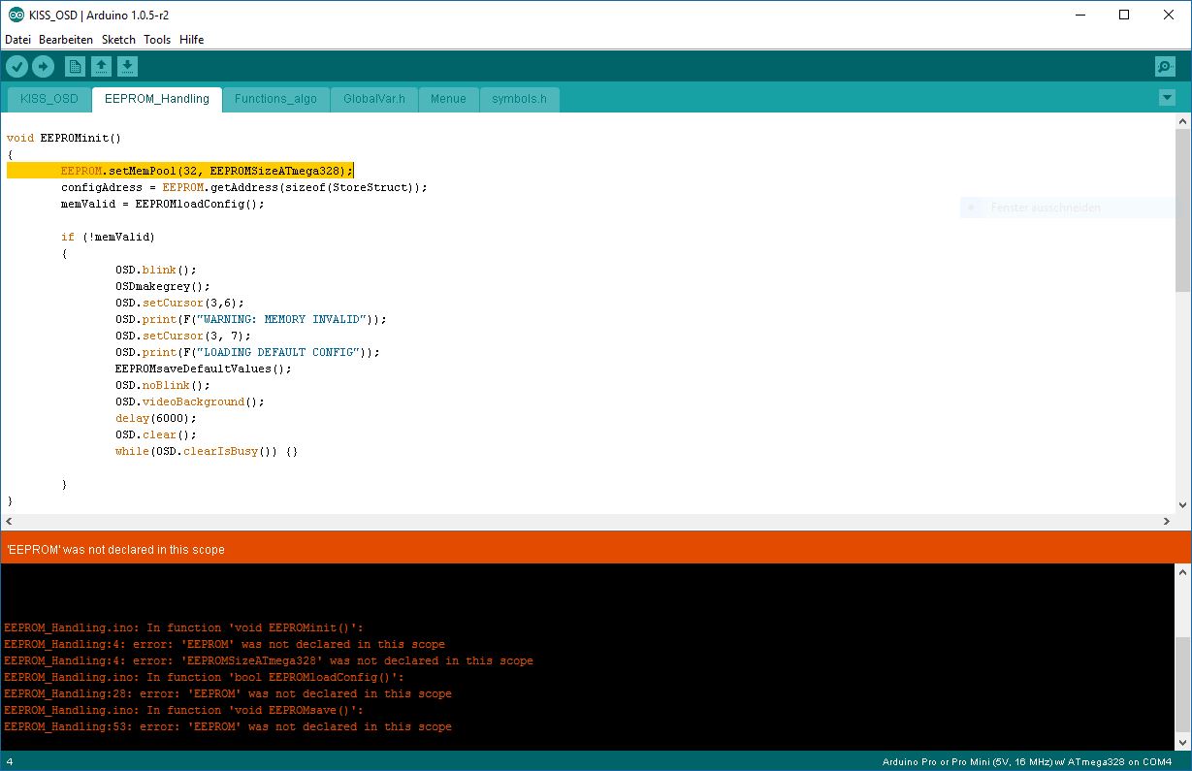This screenshot has height=771, width=1192.
Task: Open the symbols.h tab
Action: pyautogui.click(x=519, y=99)
